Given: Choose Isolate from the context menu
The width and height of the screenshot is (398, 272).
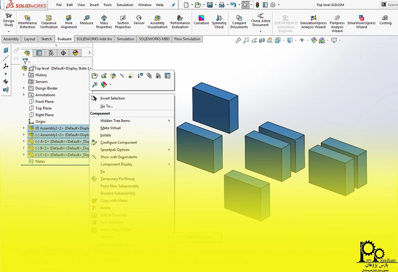Looking at the screenshot, I should click(x=106, y=135).
